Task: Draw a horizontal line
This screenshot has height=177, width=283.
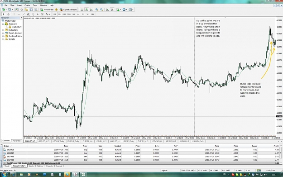Action: click(x=19, y=14)
